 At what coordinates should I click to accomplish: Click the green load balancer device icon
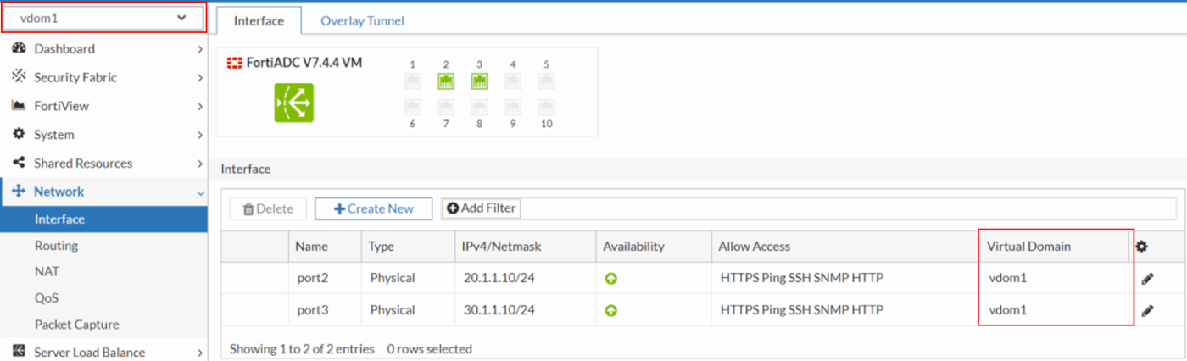tap(293, 103)
